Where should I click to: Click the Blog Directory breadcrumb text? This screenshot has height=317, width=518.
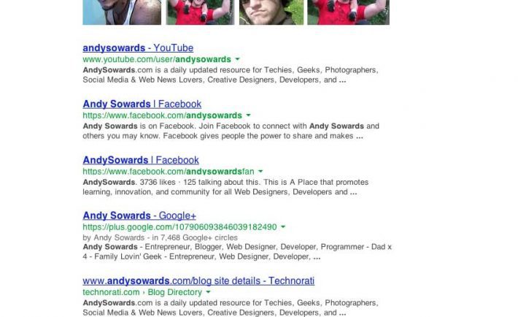pos(175,292)
